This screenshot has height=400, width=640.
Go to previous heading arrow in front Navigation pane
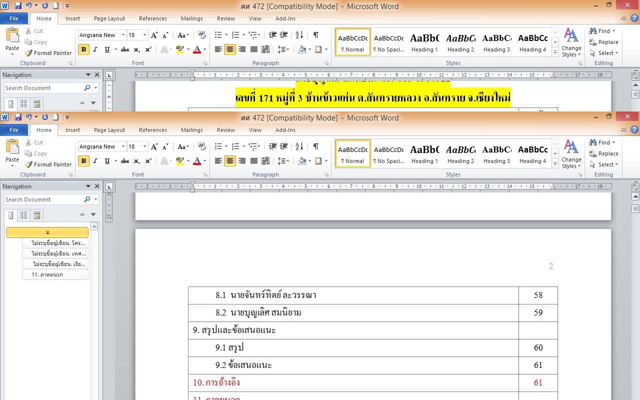82,214
